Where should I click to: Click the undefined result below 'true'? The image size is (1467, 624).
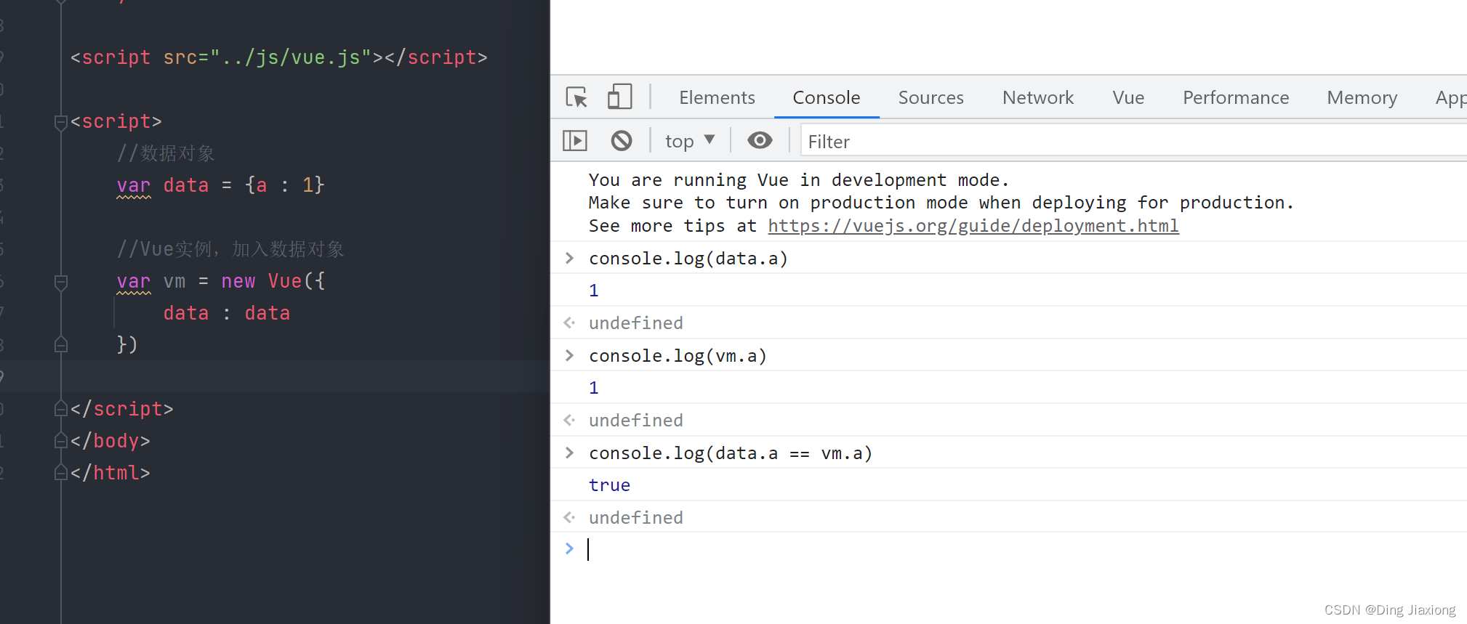[x=636, y=517]
